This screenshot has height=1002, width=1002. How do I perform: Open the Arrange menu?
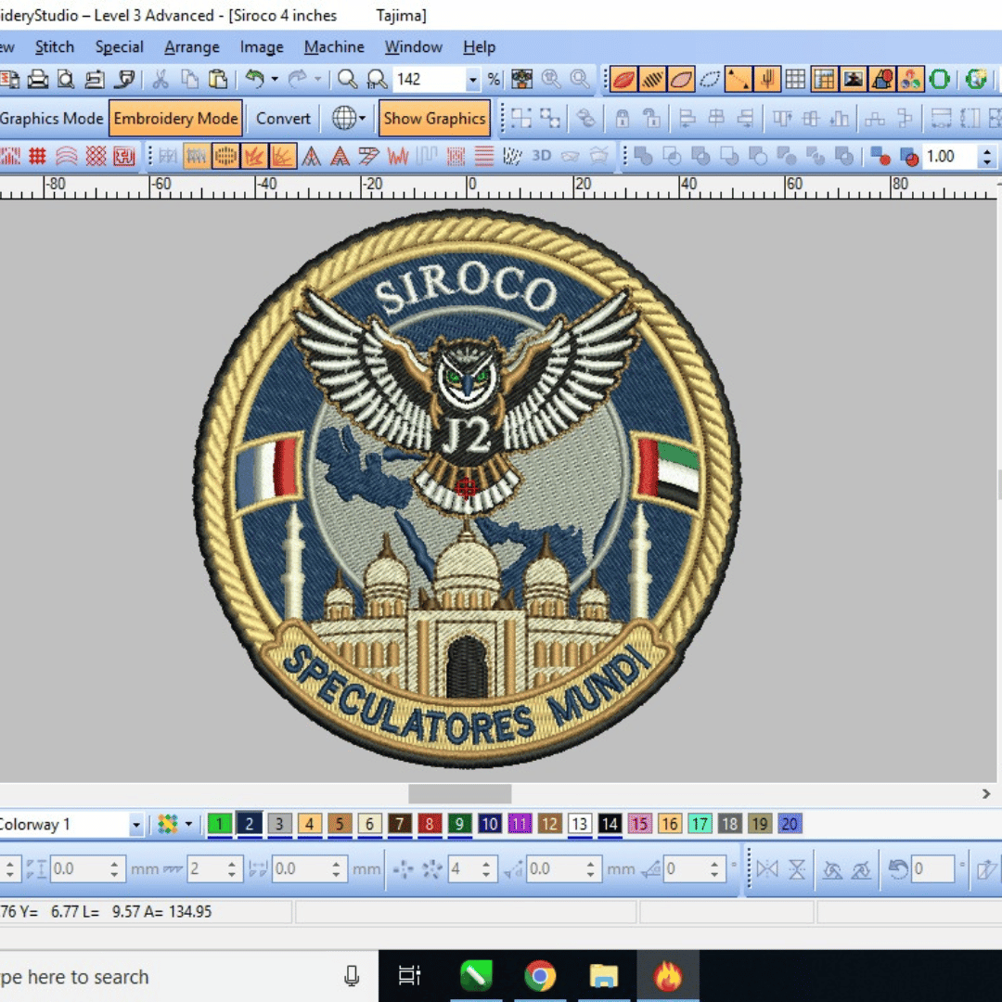tap(192, 47)
